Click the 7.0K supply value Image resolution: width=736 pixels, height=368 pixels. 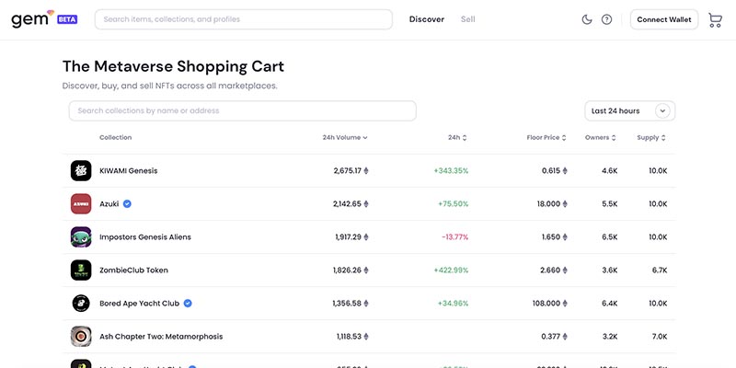tap(660, 337)
